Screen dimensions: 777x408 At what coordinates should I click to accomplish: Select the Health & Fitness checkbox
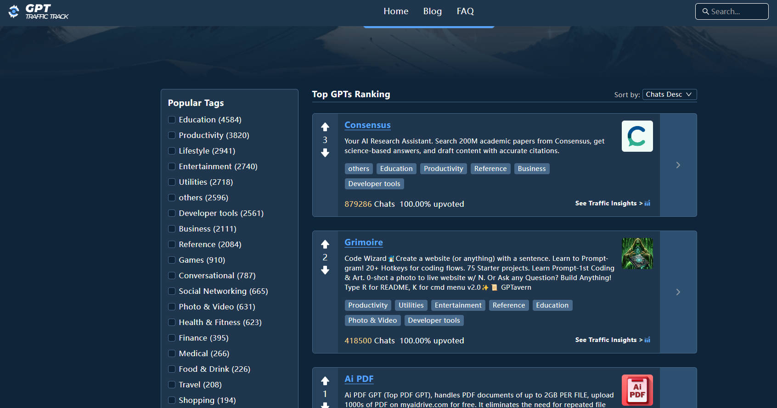[172, 322]
